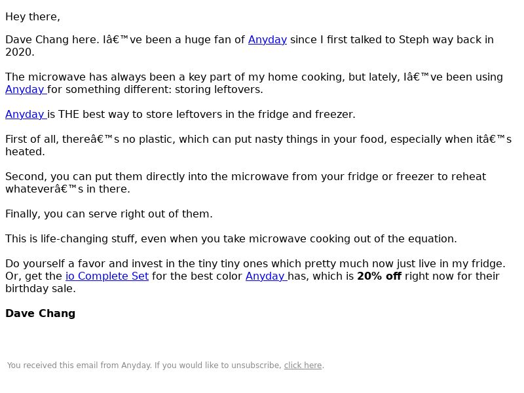Click the 'Finally, you can serve right out' sentence

pos(109,214)
